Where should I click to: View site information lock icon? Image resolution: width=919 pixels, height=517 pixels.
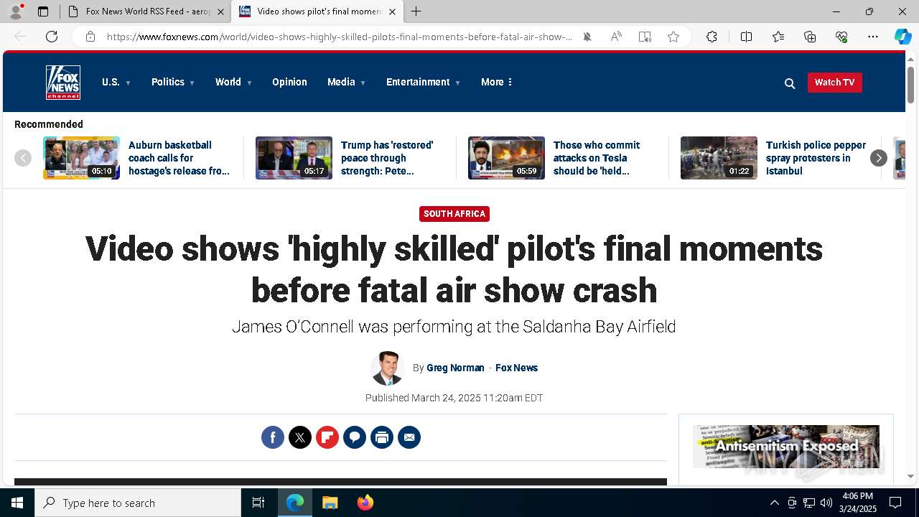[90, 37]
